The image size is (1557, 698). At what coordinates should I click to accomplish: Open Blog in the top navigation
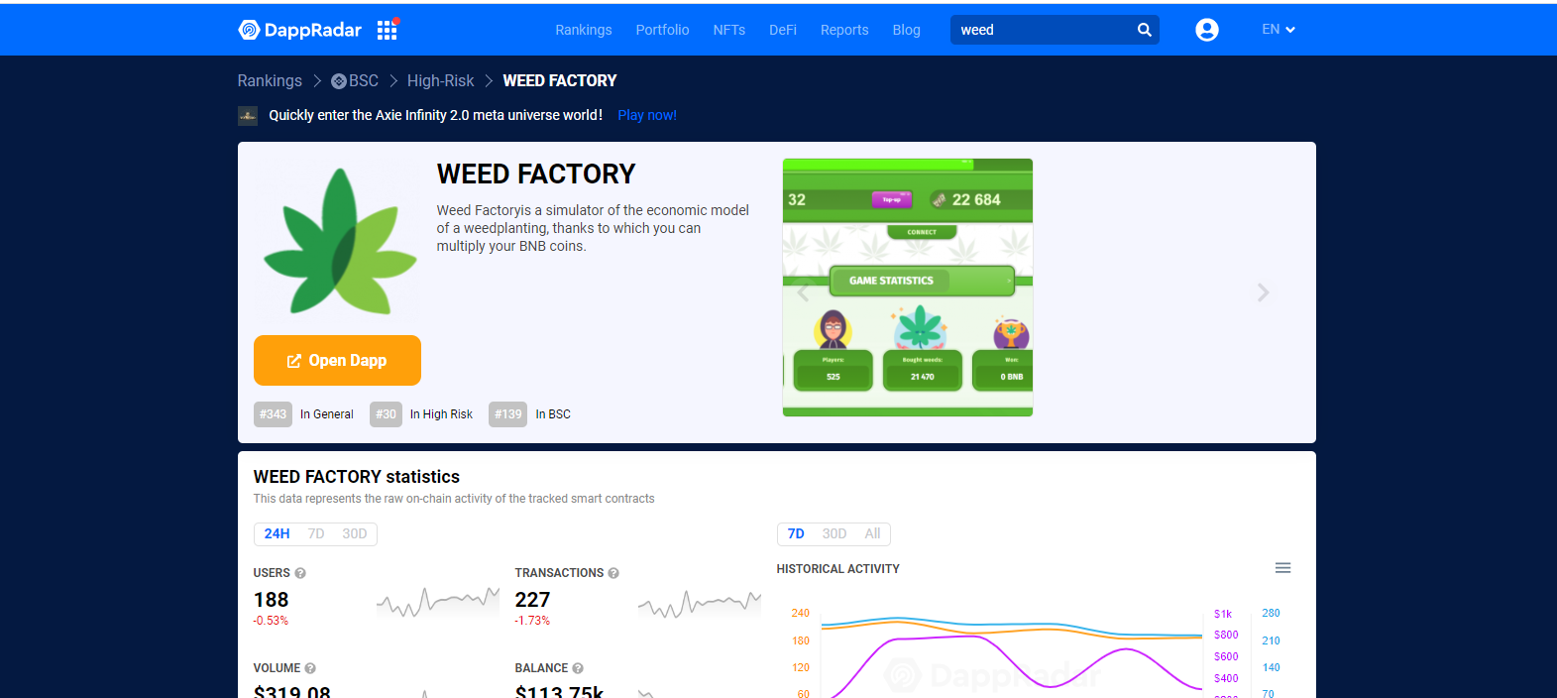[906, 30]
